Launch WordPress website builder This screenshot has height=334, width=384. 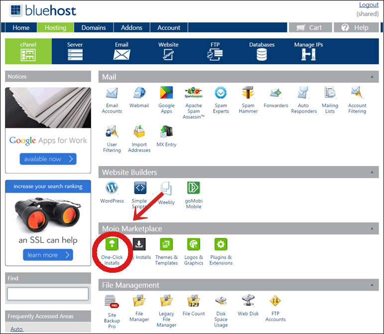tap(112, 193)
